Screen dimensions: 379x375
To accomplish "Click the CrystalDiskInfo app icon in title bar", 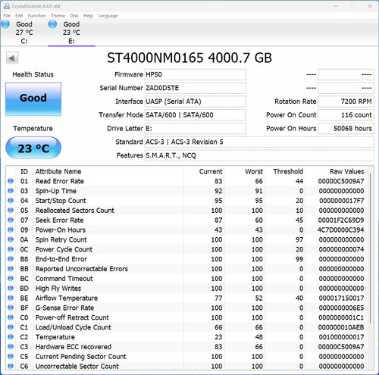I will pyautogui.click(x=7, y=6).
